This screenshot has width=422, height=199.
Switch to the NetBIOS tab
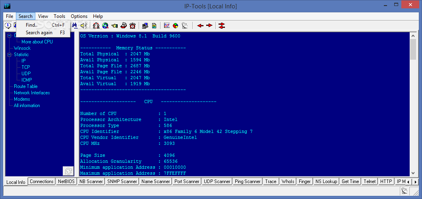coord(66,181)
